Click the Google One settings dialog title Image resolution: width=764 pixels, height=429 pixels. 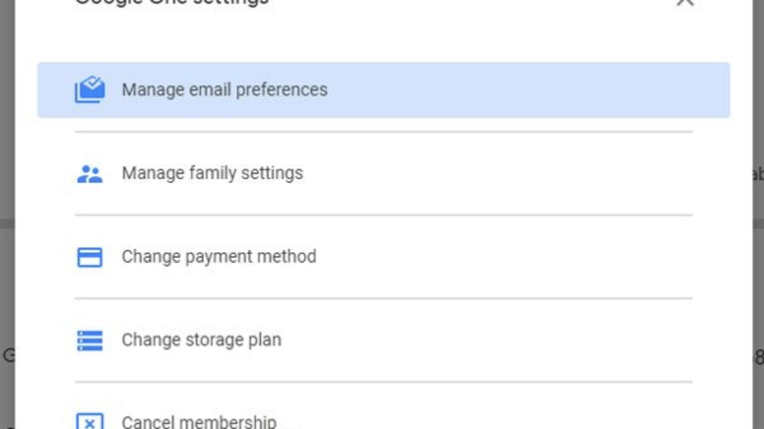[172, 2]
